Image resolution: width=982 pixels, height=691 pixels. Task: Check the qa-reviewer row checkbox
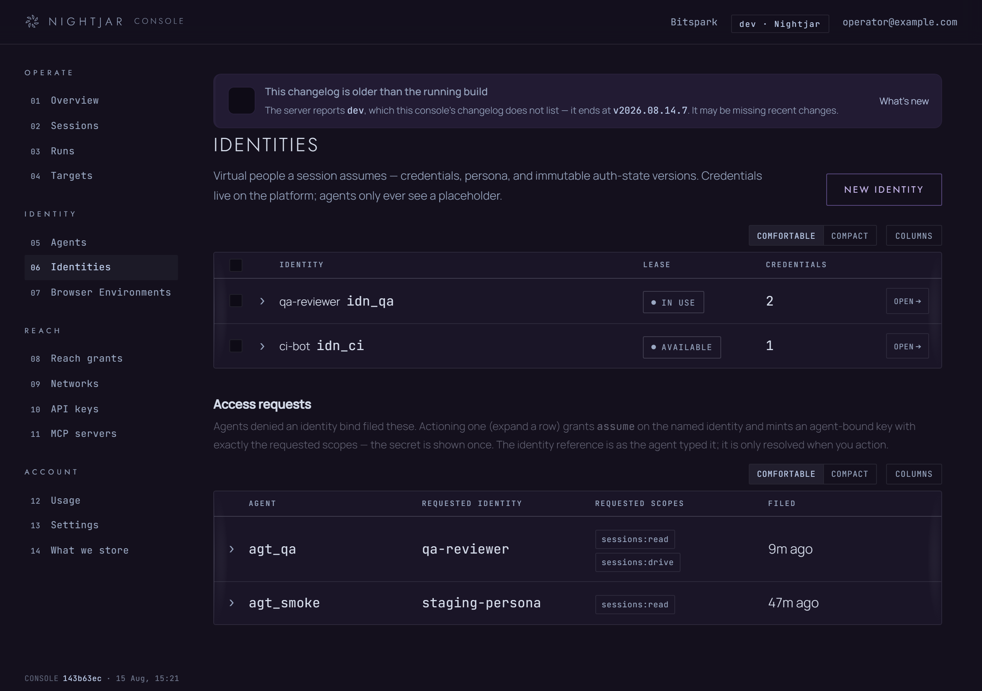tap(236, 301)
